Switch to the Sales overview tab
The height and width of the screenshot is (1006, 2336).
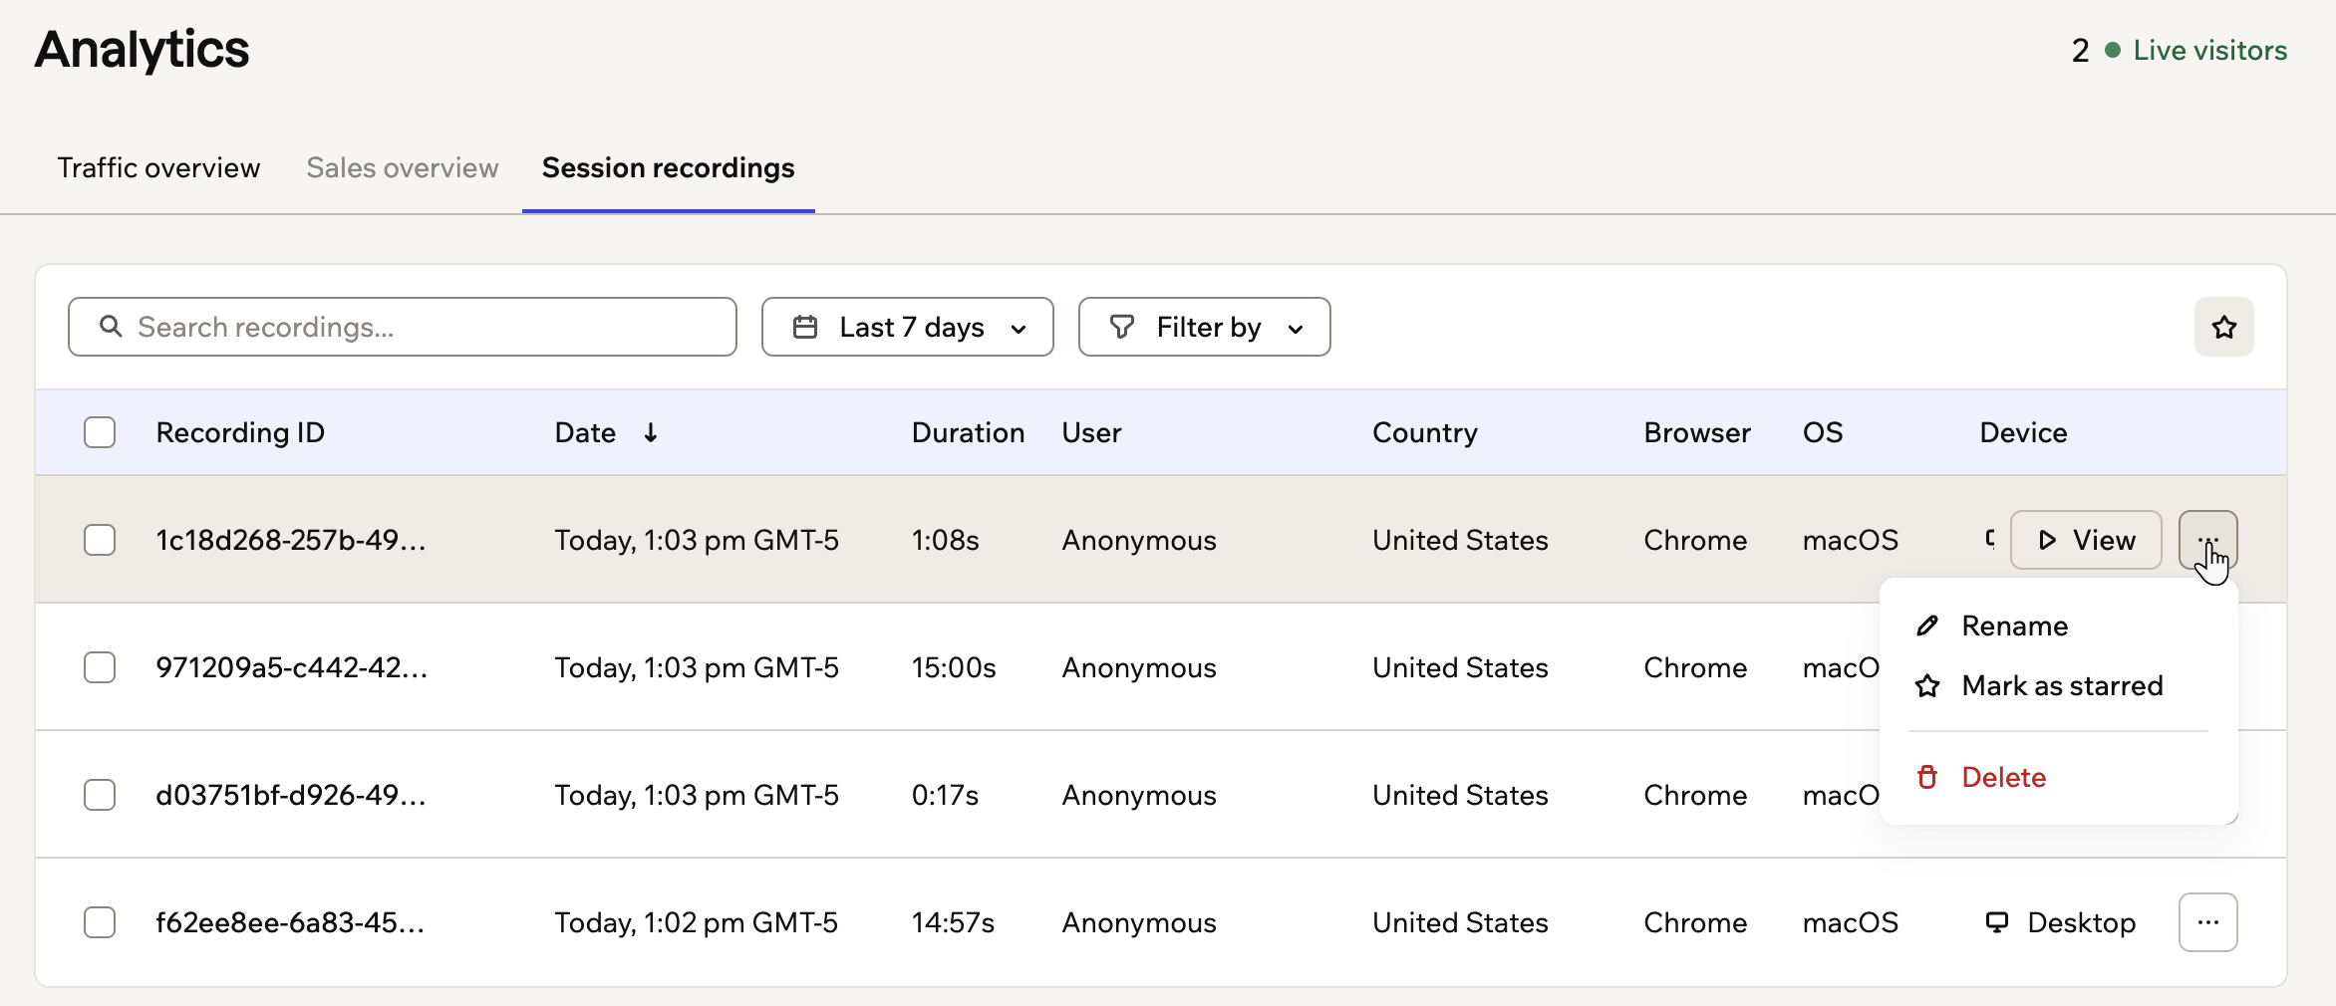pyautogui.click(x=402, y=167)
